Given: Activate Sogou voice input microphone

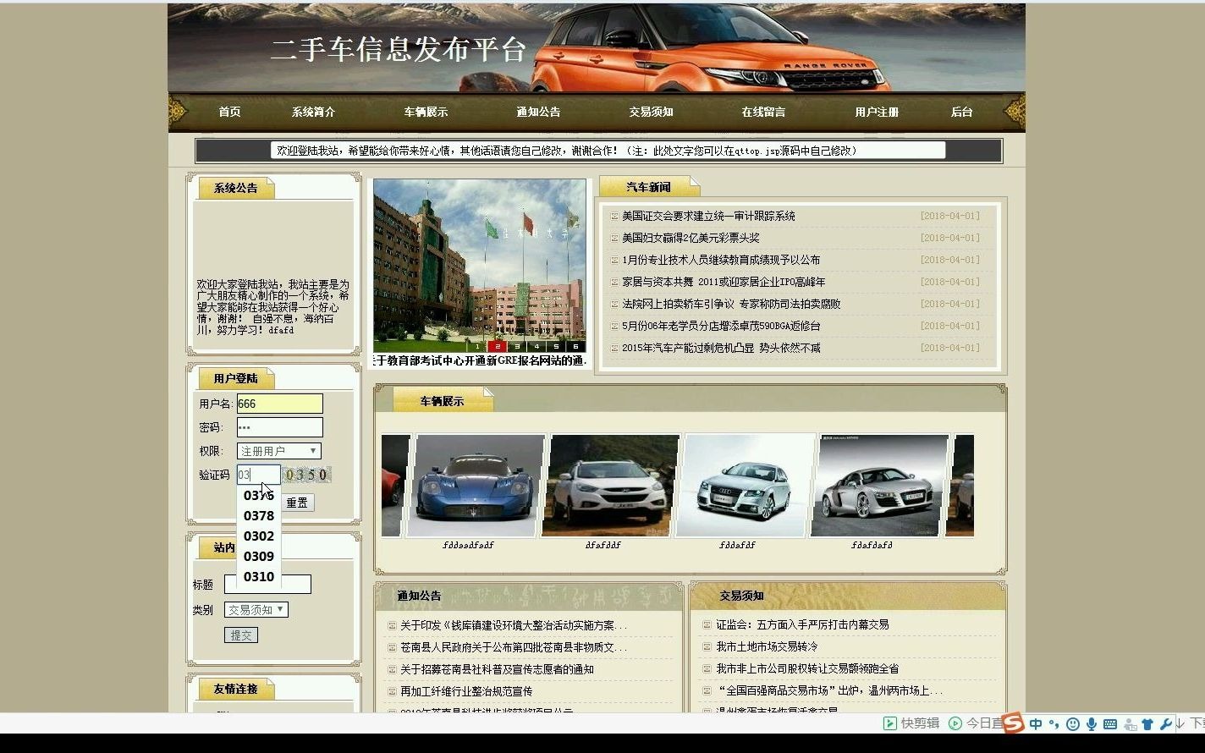Looking at the screenshot, I should tap(1092, 724).
